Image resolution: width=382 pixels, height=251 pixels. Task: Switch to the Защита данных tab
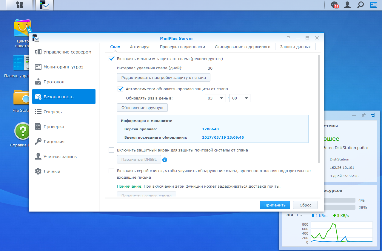(295, 47)
